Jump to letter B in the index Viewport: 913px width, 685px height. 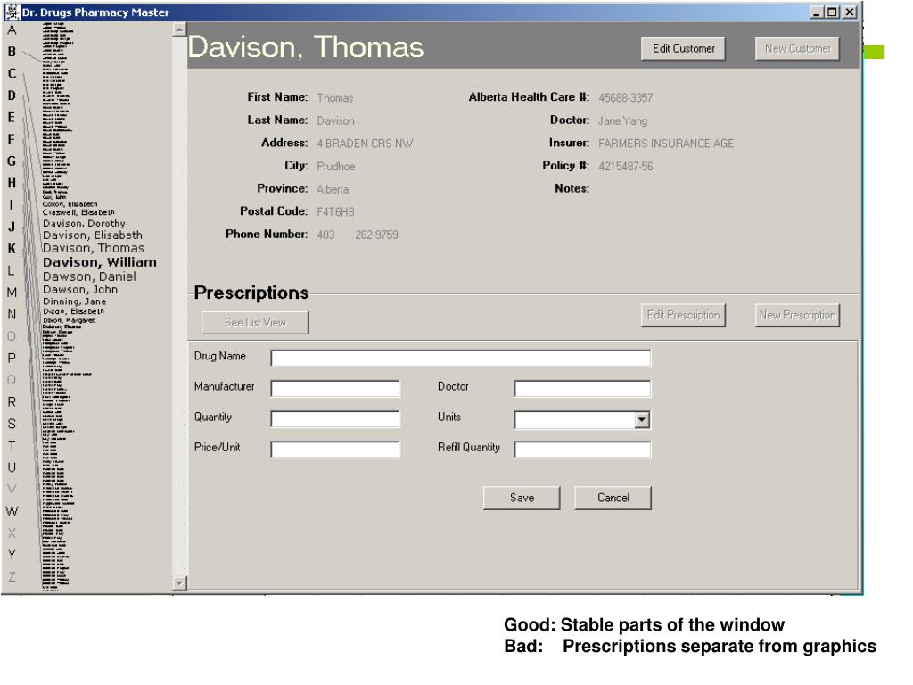pyautogui.click(x=12, y=52)
